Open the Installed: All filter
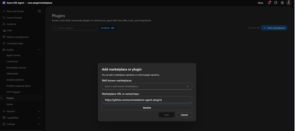 click(x=107, y=28)
